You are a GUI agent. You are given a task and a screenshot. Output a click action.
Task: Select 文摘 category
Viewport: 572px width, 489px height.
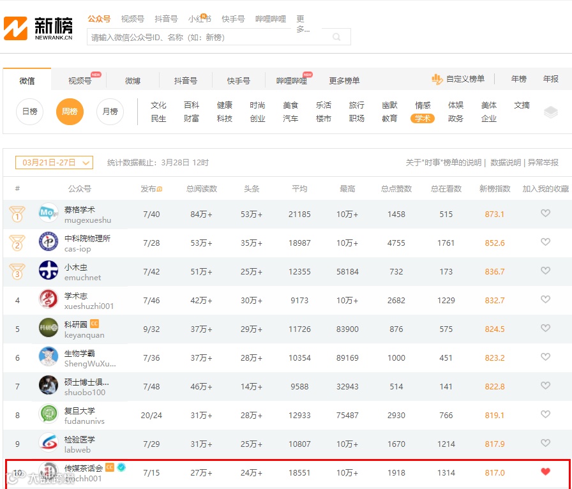click(522, 105)
